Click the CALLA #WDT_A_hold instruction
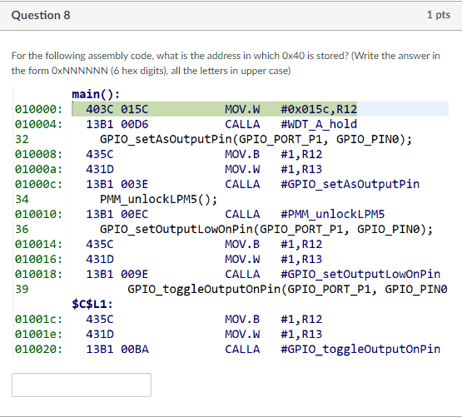 (x=291, y=124)
